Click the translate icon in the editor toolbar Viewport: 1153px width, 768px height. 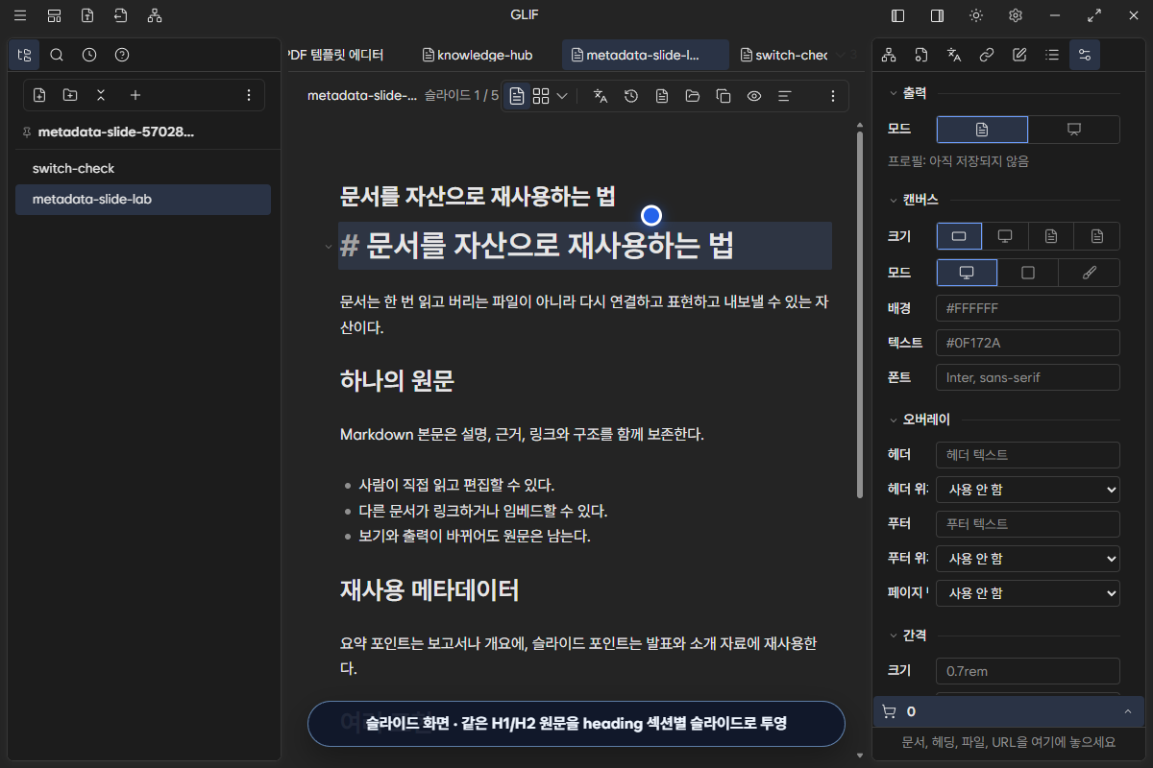[x=601, y=96]
